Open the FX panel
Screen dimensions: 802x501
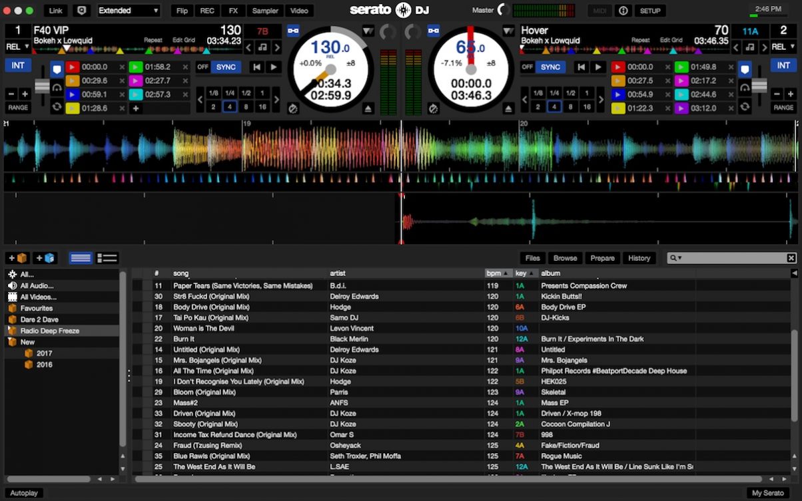click(x=232, y=11)
